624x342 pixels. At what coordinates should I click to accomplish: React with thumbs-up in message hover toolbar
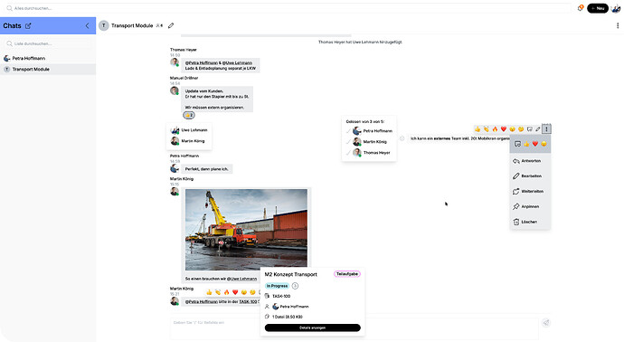click(x=477, y=129)
